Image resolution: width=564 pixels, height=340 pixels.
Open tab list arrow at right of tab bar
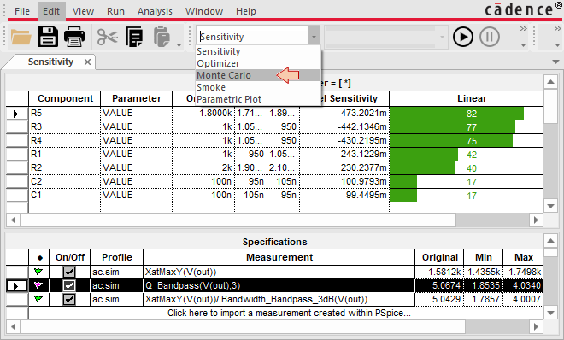(555, 62)
